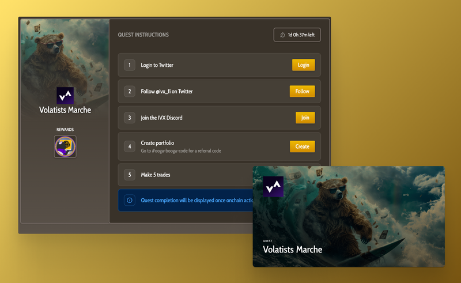
Task: Click the IVX logo on quest card
Action: click(273, 187)
